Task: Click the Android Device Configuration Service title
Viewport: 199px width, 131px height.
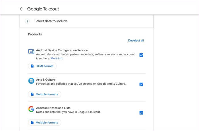Action: (62, 50)
